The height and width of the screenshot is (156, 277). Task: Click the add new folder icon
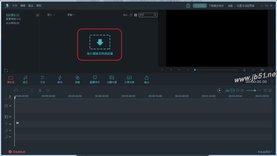tap(6, 71)
